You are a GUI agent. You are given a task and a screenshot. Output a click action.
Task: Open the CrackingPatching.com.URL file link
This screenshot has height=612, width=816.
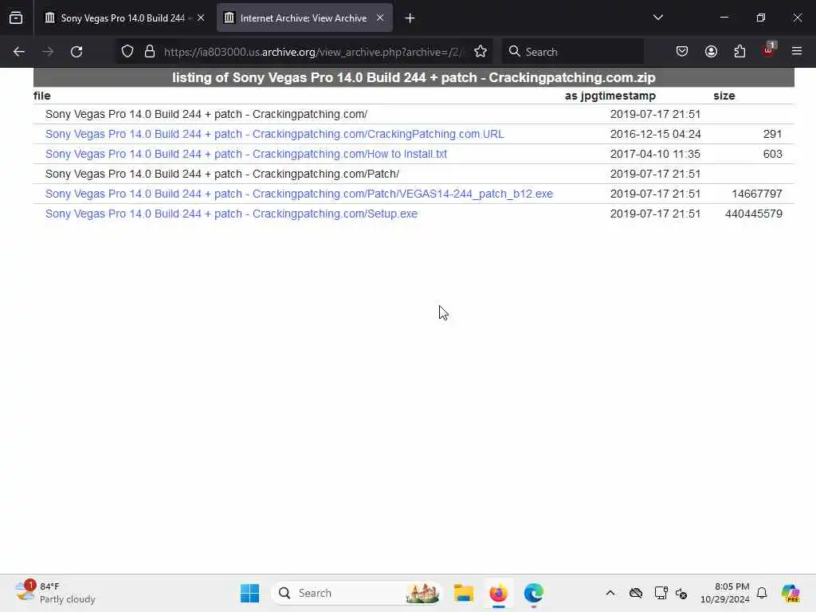[x=274, y=134]
